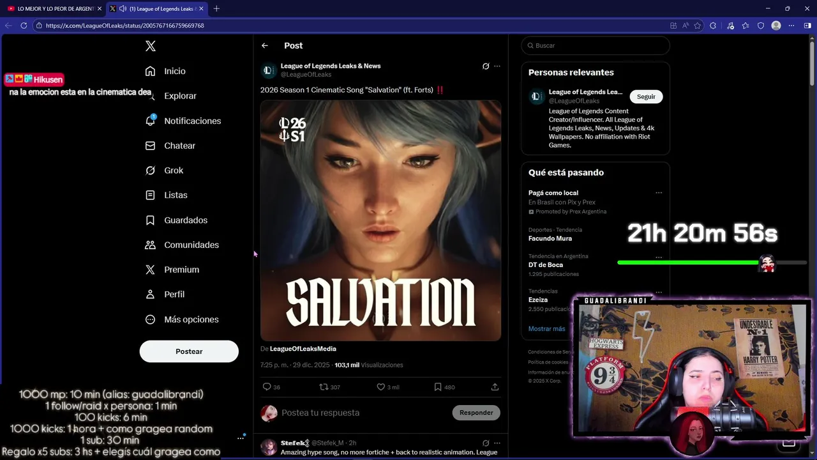
Task: Click the @LeagueOfLeaks handle on the post
Action: point(306,75)
